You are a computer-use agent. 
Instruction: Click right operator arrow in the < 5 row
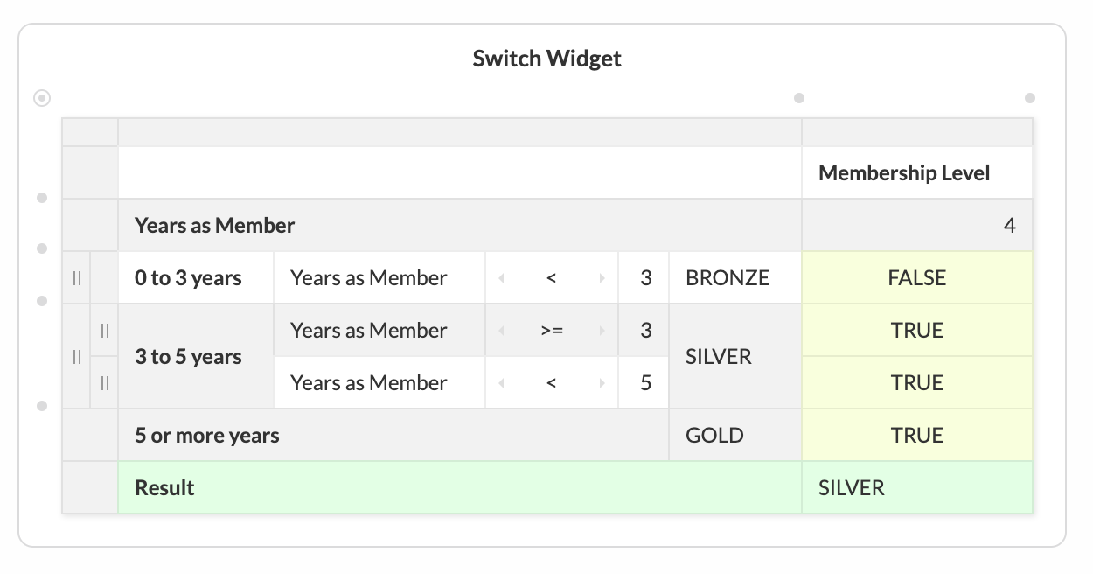[x=602, y=383]
